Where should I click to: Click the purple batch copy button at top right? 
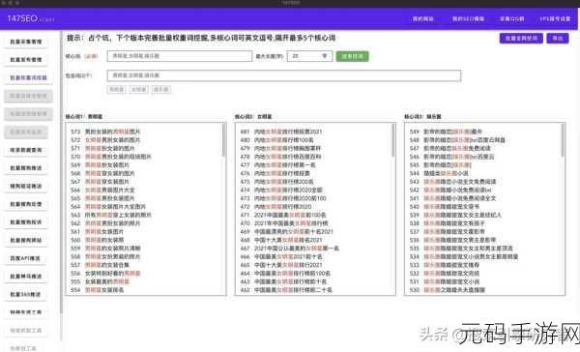point(521,38)
